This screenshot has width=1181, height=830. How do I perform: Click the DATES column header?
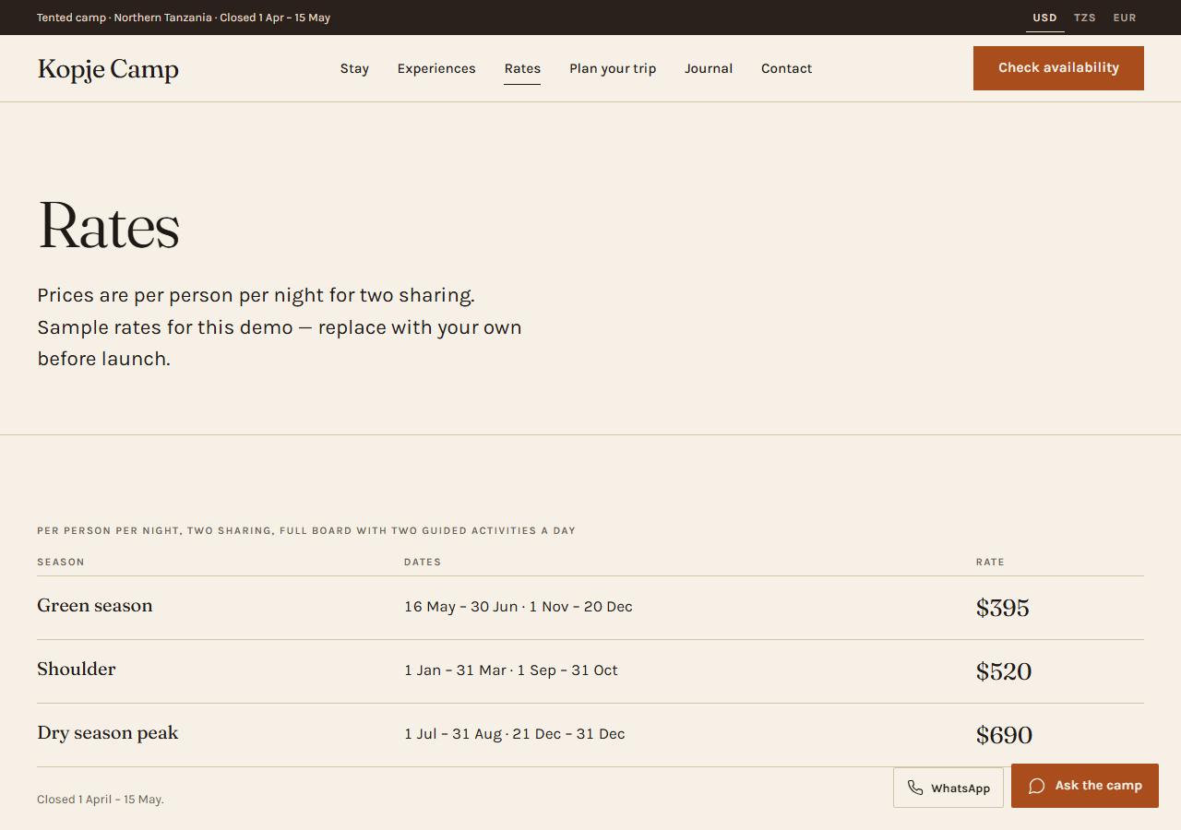point(423,562)
